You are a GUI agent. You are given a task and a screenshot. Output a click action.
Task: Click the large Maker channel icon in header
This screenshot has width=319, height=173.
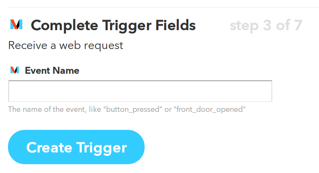[16, 25]
